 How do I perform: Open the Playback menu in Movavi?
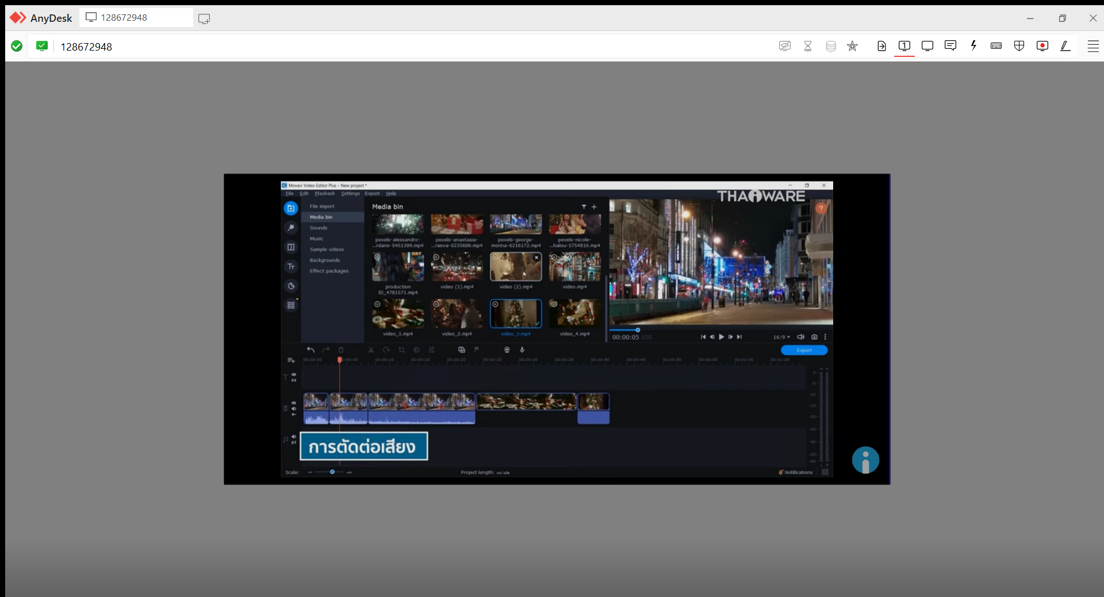(x=324, y=194)
